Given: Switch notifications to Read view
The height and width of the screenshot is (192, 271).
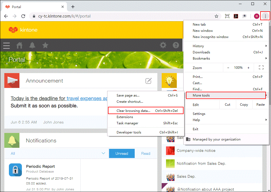Looking at the screenshot, I should (145, 153).
